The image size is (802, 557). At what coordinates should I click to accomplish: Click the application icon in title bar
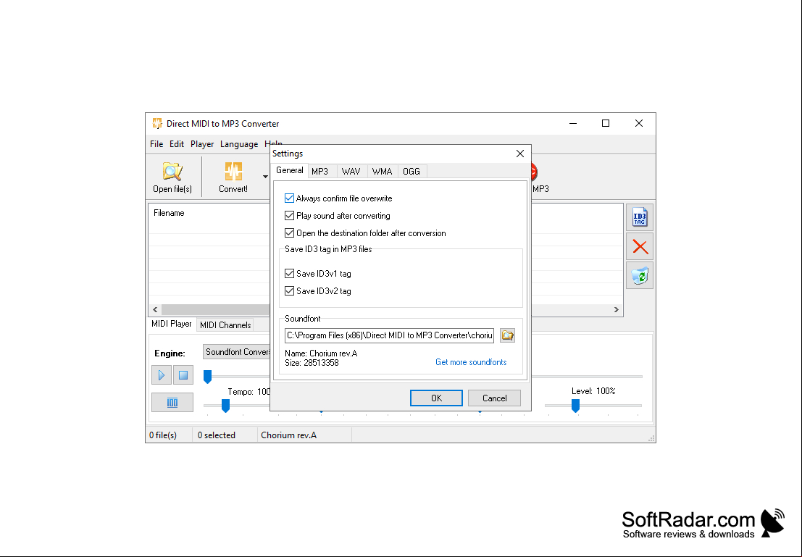(157, 123)
